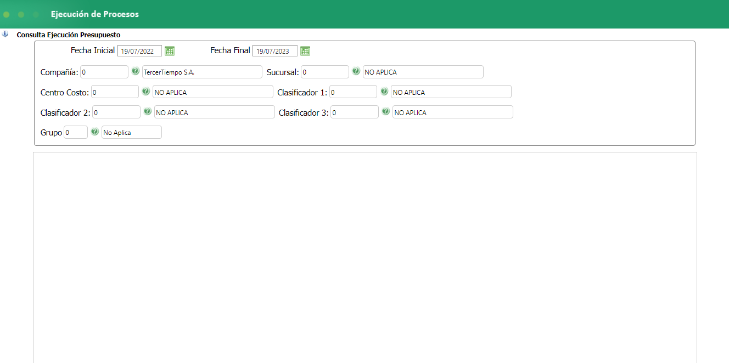
Task: Focus the Clasificador 2 code field
Action: point(116,112)
